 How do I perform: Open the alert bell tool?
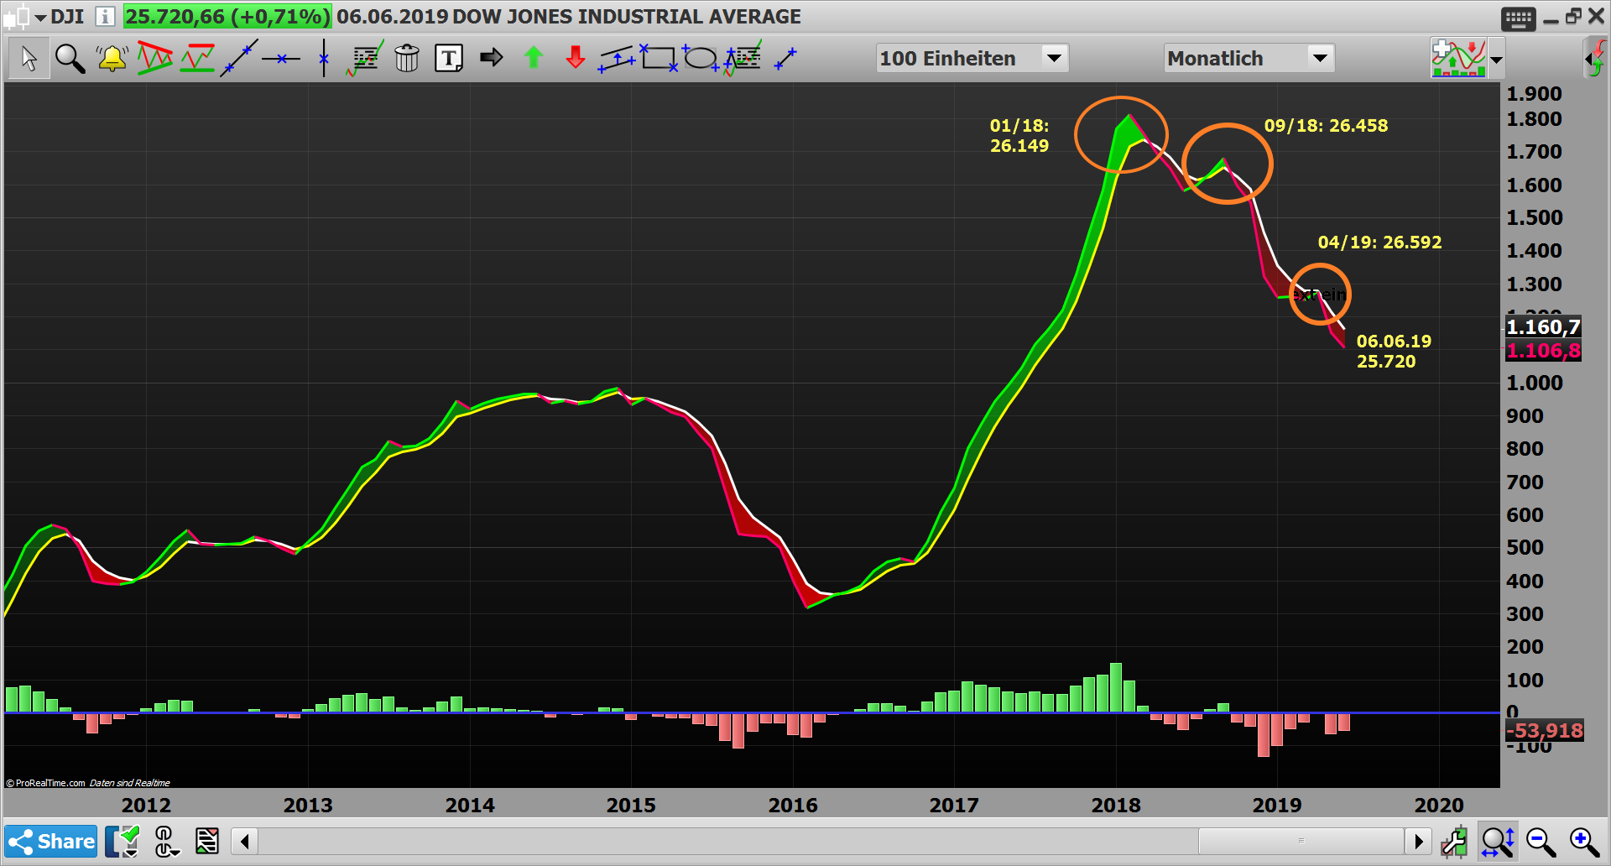click(112, 59)
